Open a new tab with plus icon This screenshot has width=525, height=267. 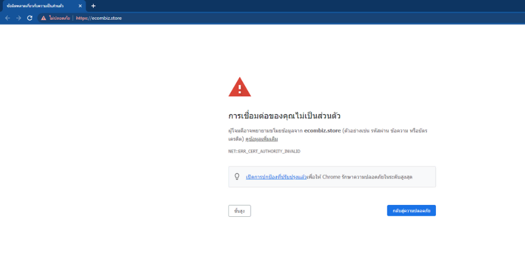pos(93,6)
